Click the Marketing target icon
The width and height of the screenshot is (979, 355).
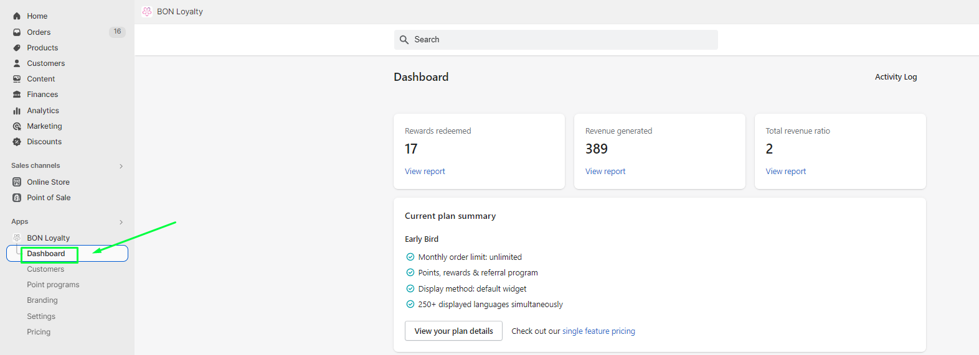click(17, 126)
